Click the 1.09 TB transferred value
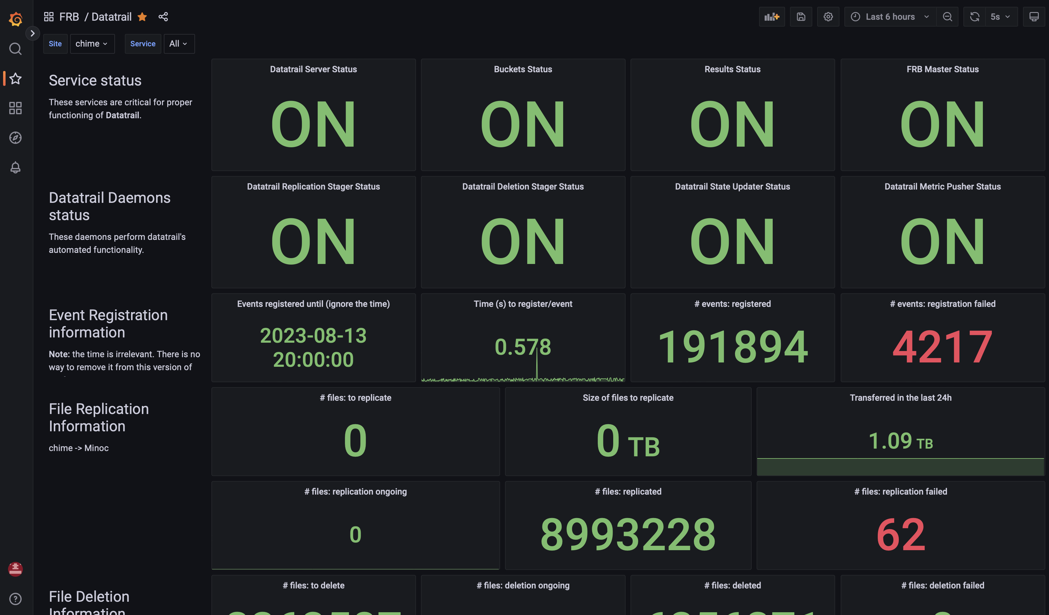This screenshot has height=615, width=1049. coord(900,441)
